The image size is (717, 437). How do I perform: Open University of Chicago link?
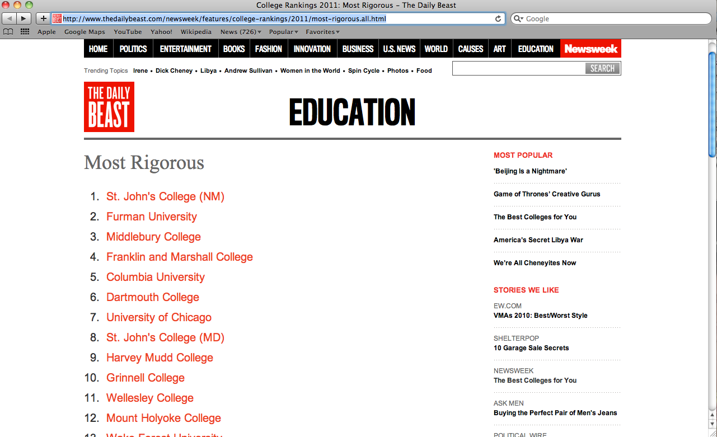point(159,317)
